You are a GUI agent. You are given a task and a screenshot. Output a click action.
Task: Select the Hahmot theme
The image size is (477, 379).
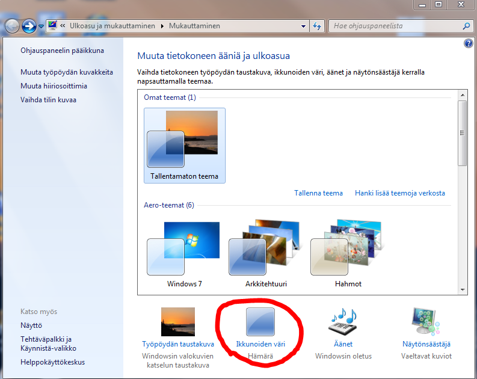[x=347, y=254]
